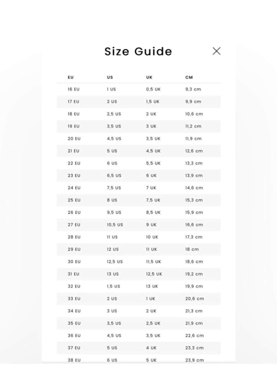Select the 18 cm measurement
Image resolution: width=277 pixels, height=370 pixels.
(x=192, y=249)
